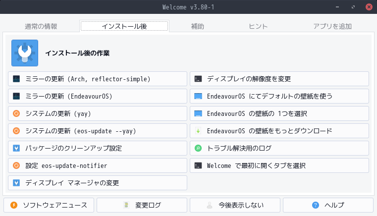Open the 補助 tab
Image resolution: width=377 pixels, height=216 pixels.
[198, 26]
